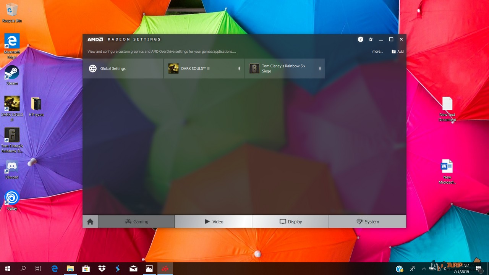Viewport: 489px width, 275px height.
Task: Open Radeon Settings help
Action: click(360, 39)
